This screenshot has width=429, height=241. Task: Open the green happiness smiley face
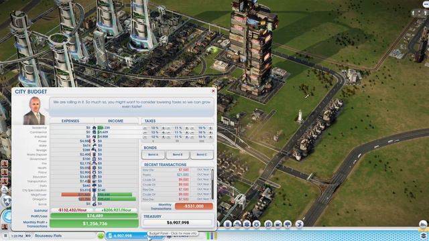click(x=101, y=236)
